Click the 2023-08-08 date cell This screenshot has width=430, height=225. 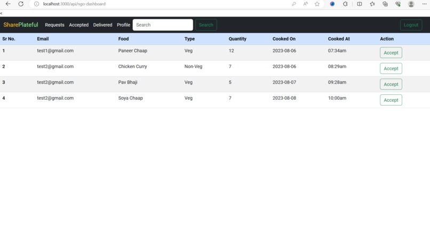pos(284,98)
